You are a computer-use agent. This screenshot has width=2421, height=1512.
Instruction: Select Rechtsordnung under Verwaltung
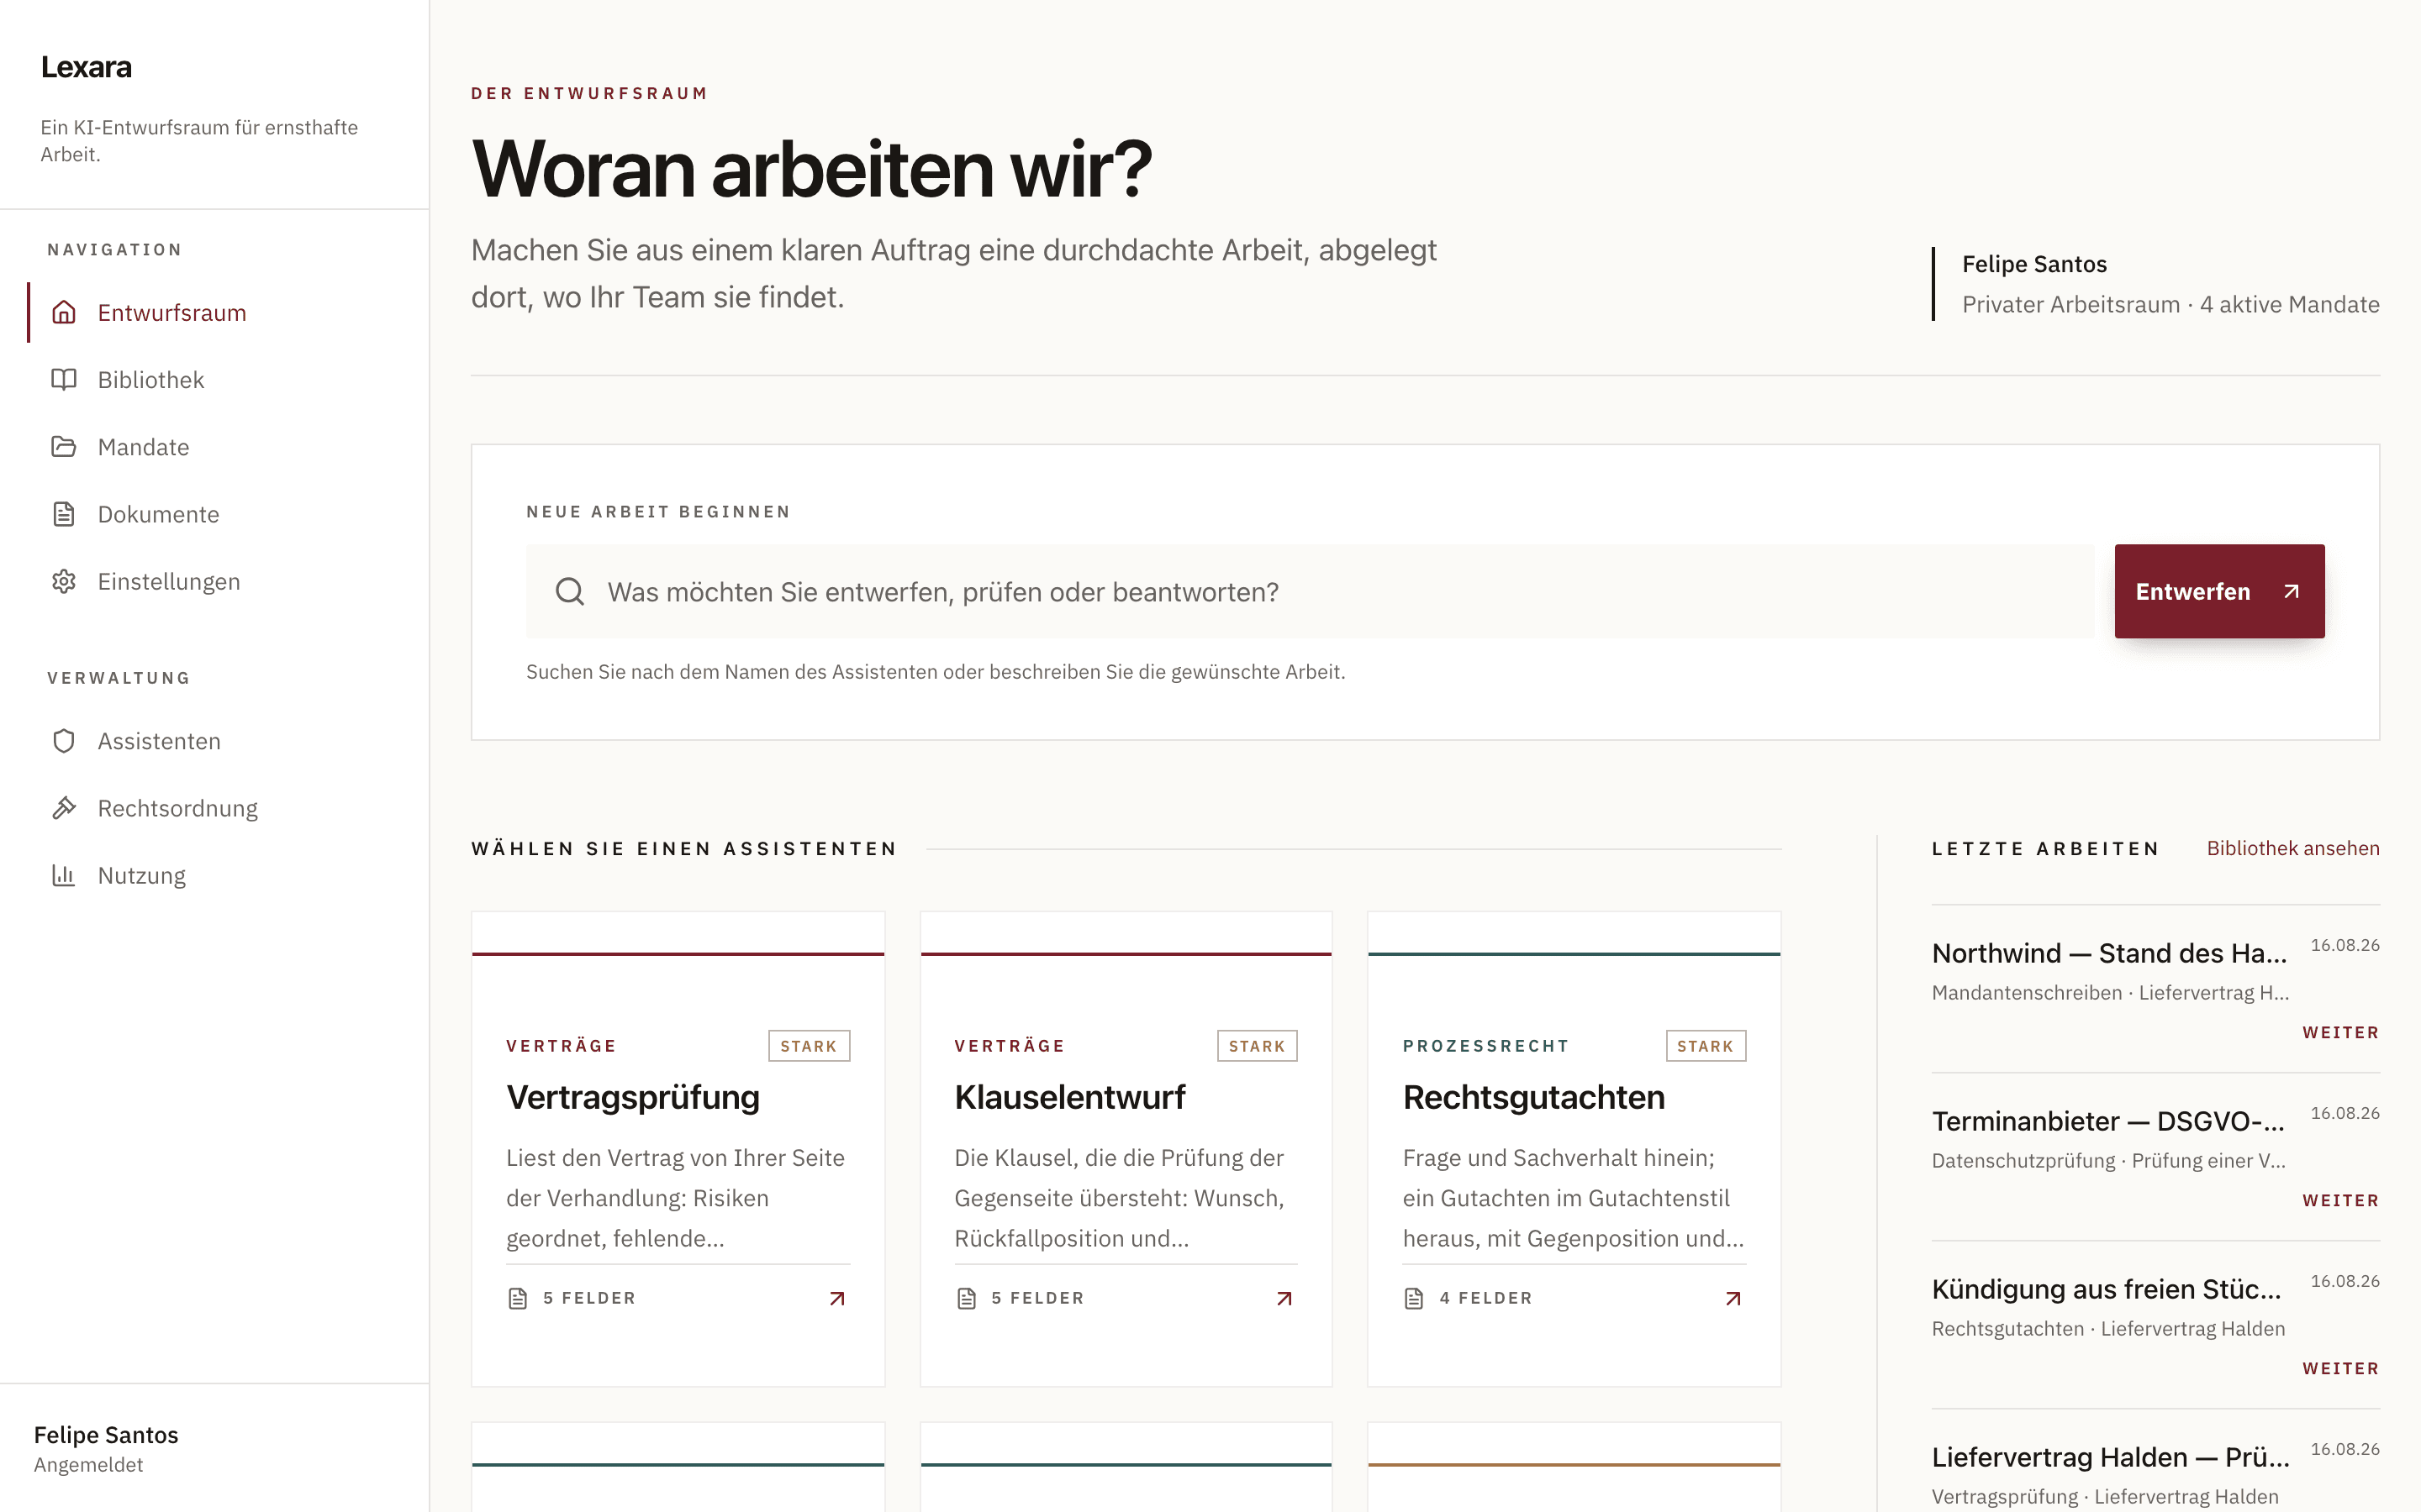click(x=215, y=808)
